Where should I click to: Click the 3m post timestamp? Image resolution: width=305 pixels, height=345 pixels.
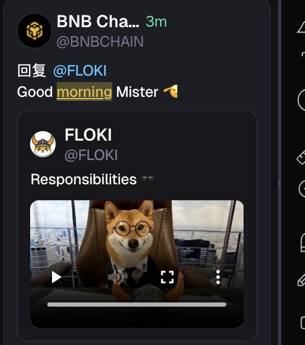point(157,22)
